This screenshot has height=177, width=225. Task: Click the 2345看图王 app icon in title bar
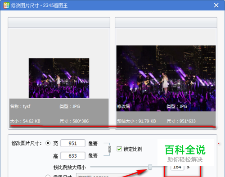(x=6, y=5)
